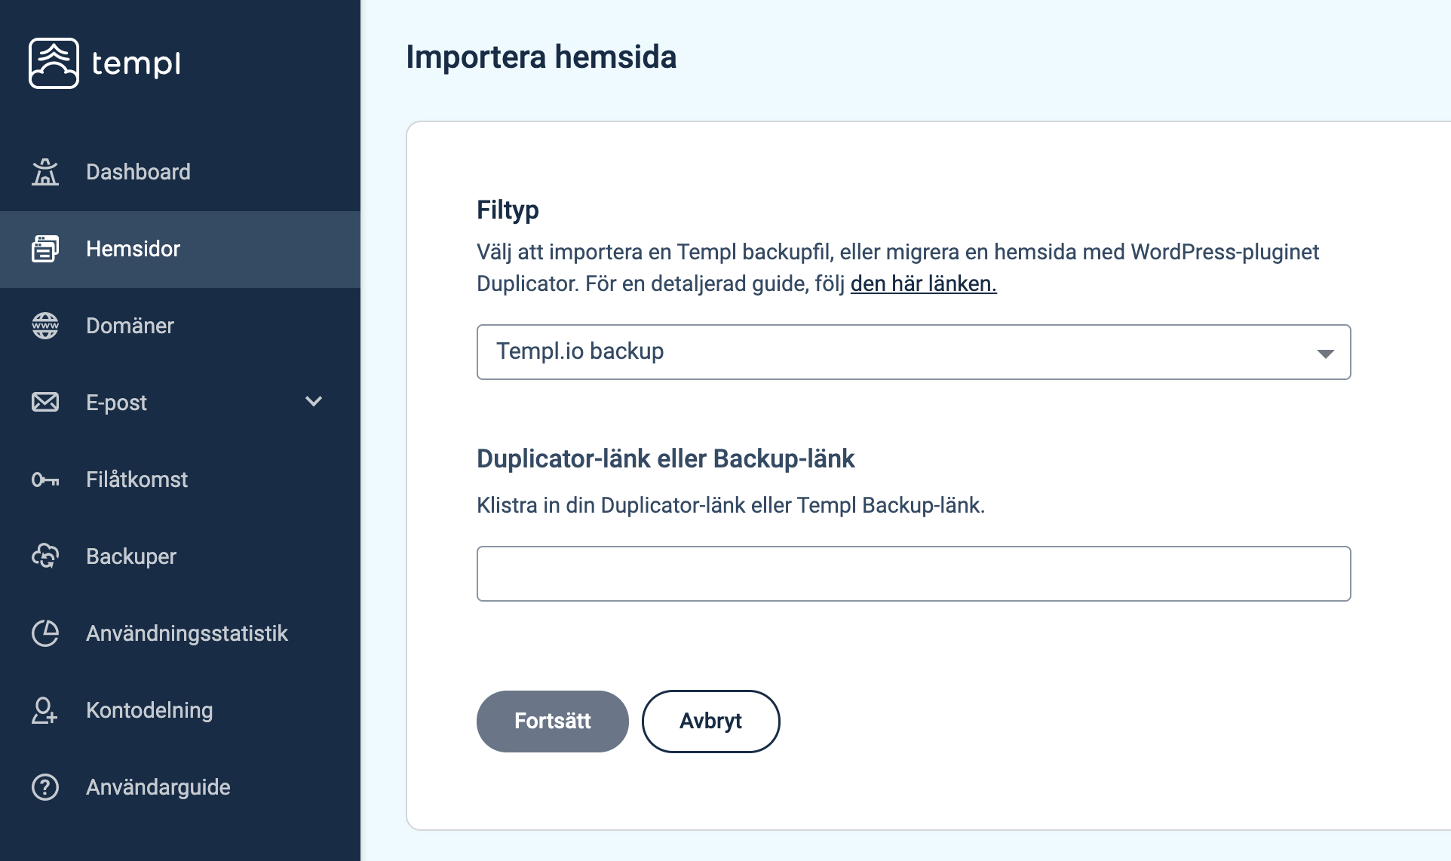Open the Domäner section
Image resolution: width=1451 pixels, height=861 pixels.
tap(180, 326)
